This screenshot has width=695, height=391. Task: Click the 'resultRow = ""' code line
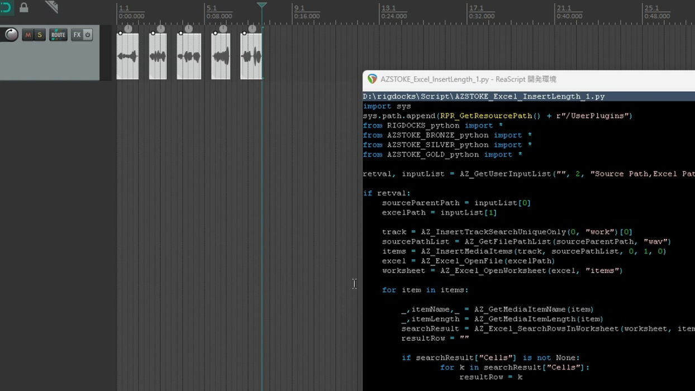[x=435, y=338]
